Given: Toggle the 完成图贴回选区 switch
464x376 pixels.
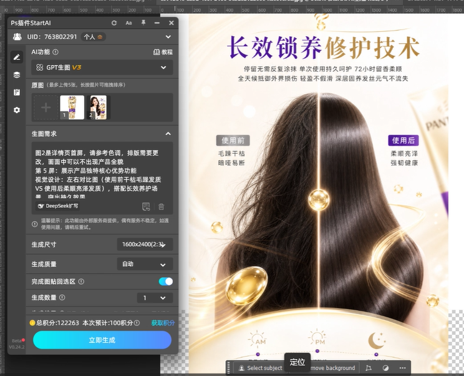Looking at the screenshot, I should tap(166, 282).
